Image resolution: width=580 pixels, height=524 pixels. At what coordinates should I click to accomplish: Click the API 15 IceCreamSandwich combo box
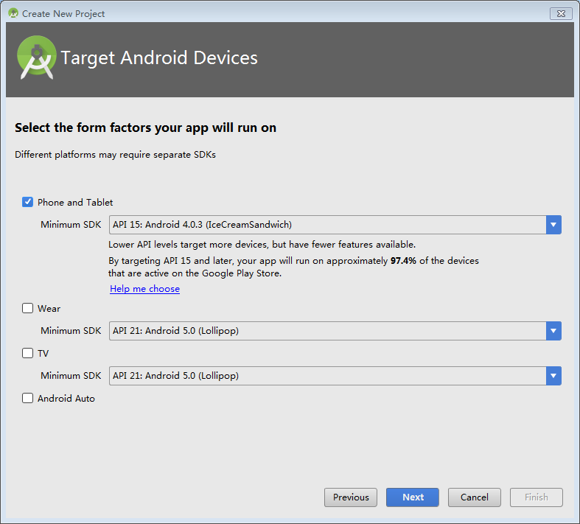click(x=335, y=225)
